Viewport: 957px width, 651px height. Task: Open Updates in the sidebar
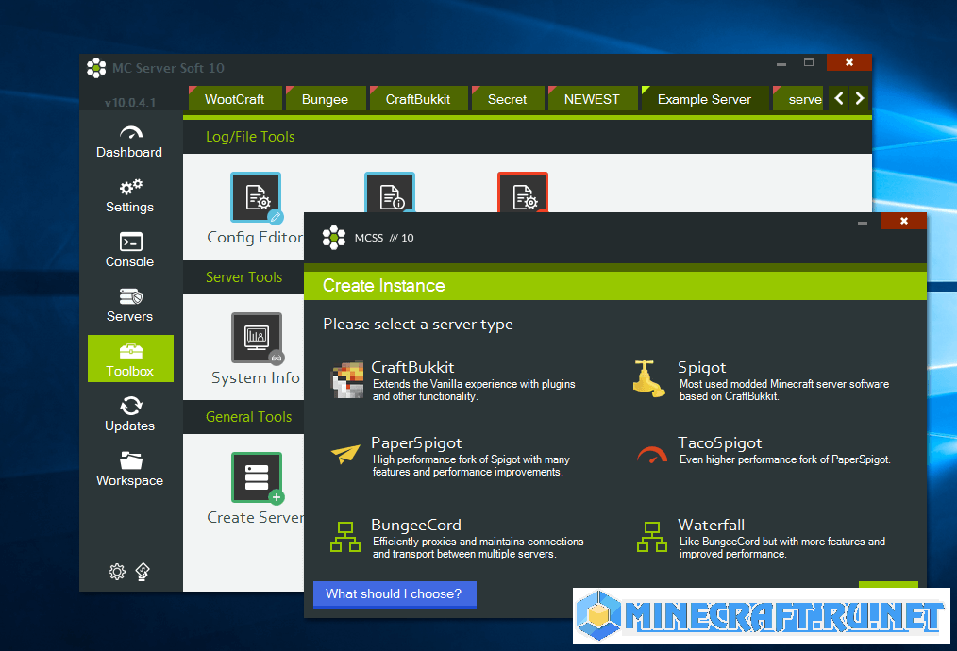point(129,414)
